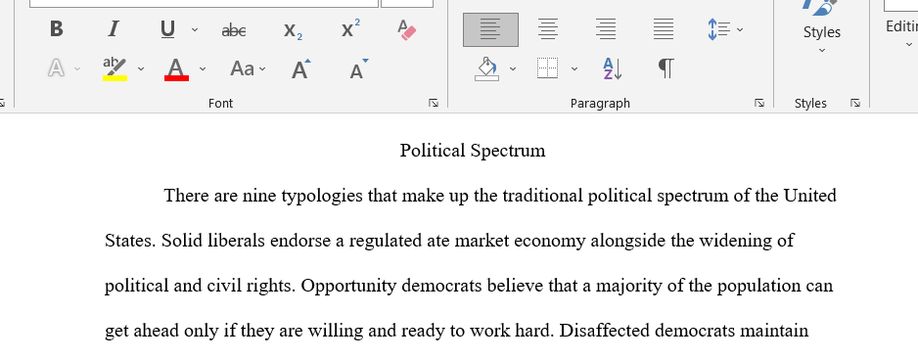
Task: Click 'Opportunity democrats' in the text
Action: point(391,287)
